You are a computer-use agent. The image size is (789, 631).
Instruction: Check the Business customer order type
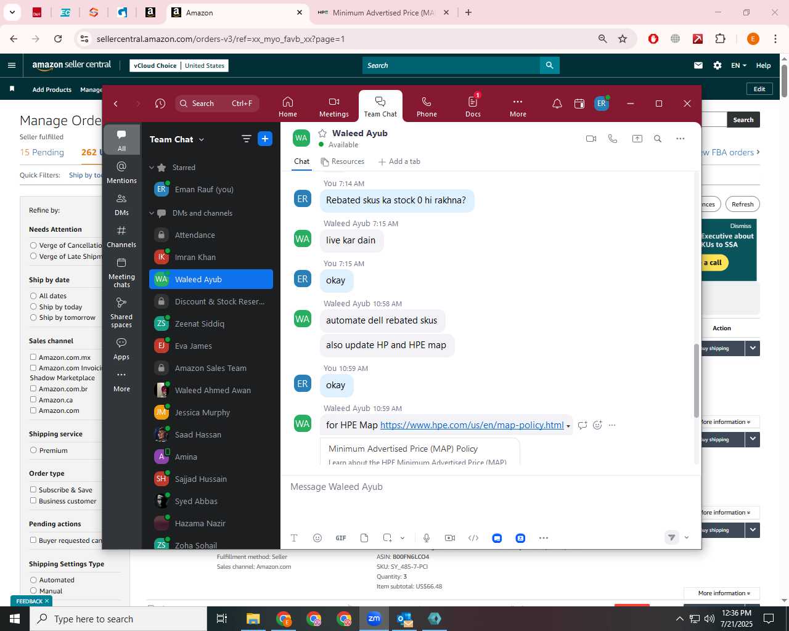tap(33, 501)
